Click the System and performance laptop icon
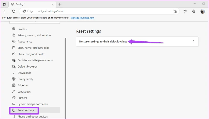 [14, 104]
